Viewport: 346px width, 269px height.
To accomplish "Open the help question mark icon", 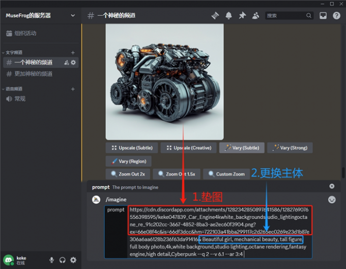I will (x=336, y=15).
